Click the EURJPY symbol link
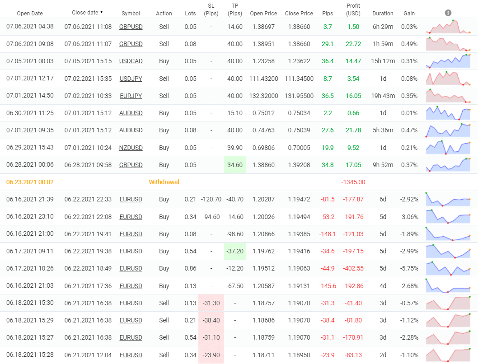The image size is (478, 364). pos(131,96)
